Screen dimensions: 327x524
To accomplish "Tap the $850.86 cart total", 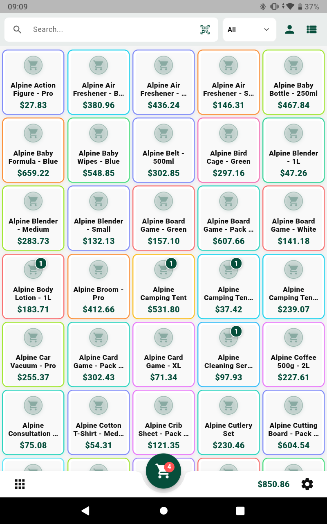I will pos(273,484).
